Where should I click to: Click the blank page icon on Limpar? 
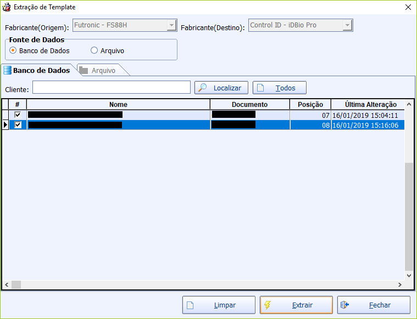[x=190, y=305]
